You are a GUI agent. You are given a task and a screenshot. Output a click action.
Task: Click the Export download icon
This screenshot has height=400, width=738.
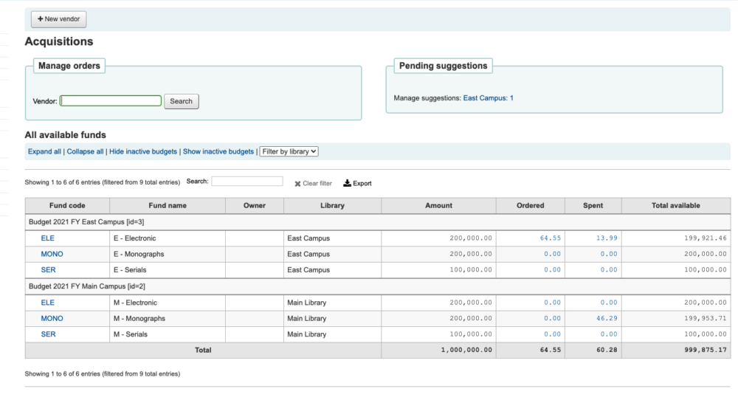[348, 183]
